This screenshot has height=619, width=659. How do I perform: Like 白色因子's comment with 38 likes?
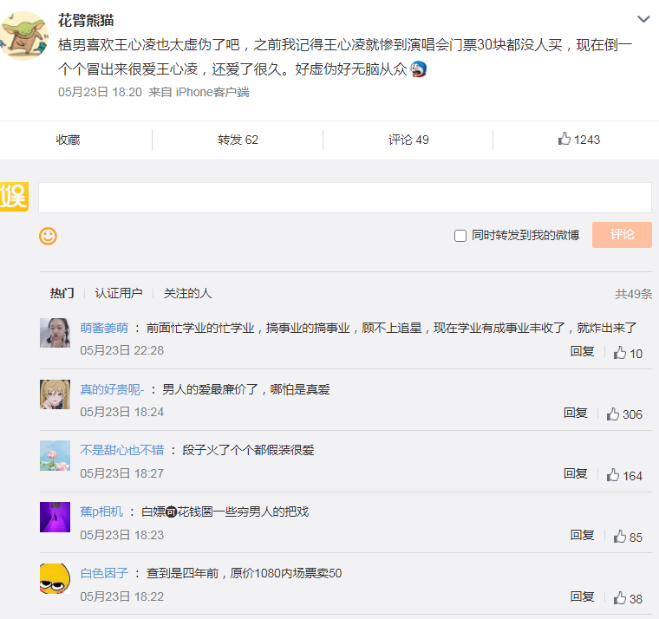(x=628, y=598)
